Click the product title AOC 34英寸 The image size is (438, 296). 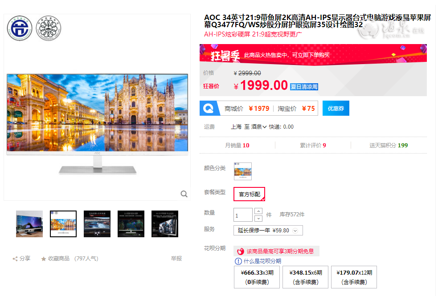pyautogui.click(x=317, y=21)
